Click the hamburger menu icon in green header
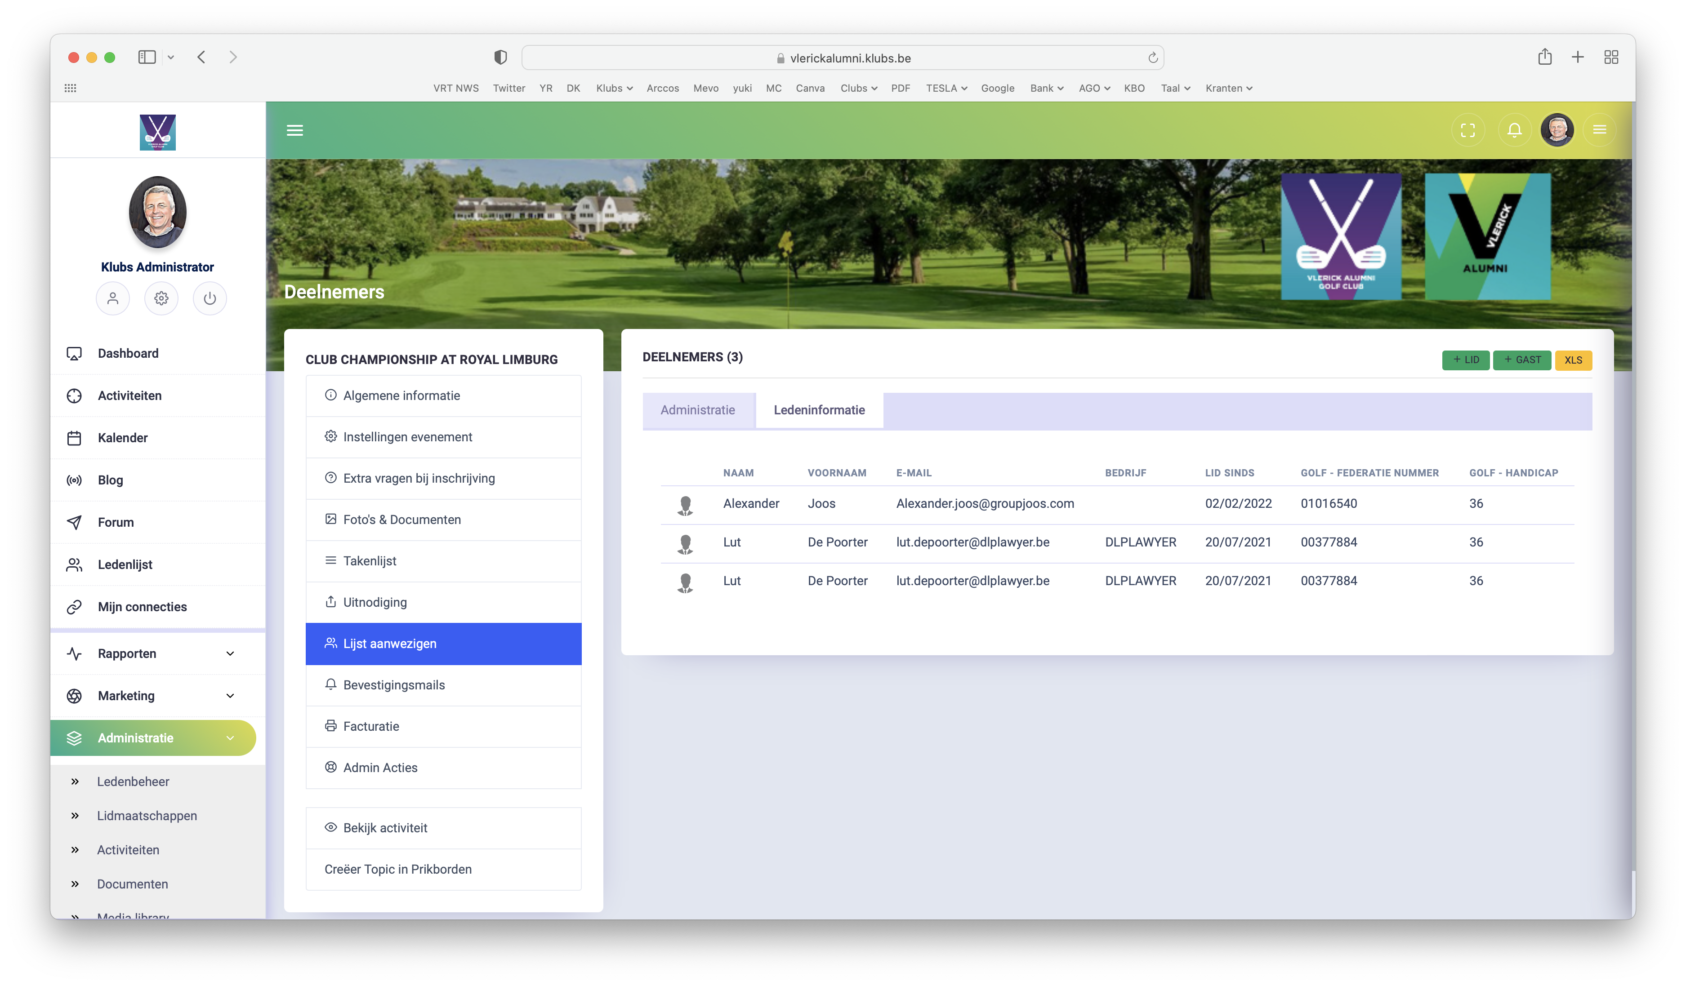This screenshot has width=1686, height=986. (295, 130)
